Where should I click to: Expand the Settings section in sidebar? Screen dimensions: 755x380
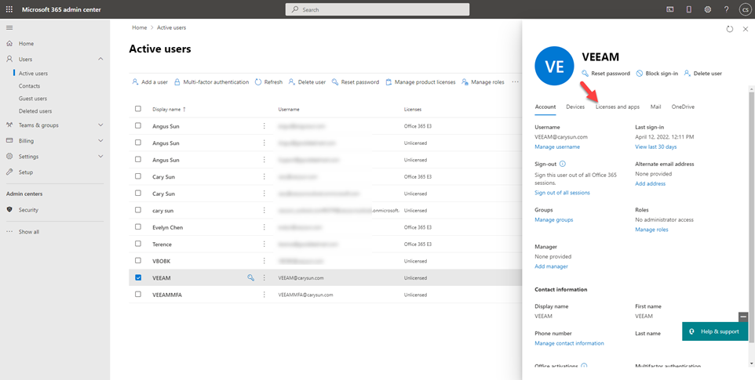55,157
